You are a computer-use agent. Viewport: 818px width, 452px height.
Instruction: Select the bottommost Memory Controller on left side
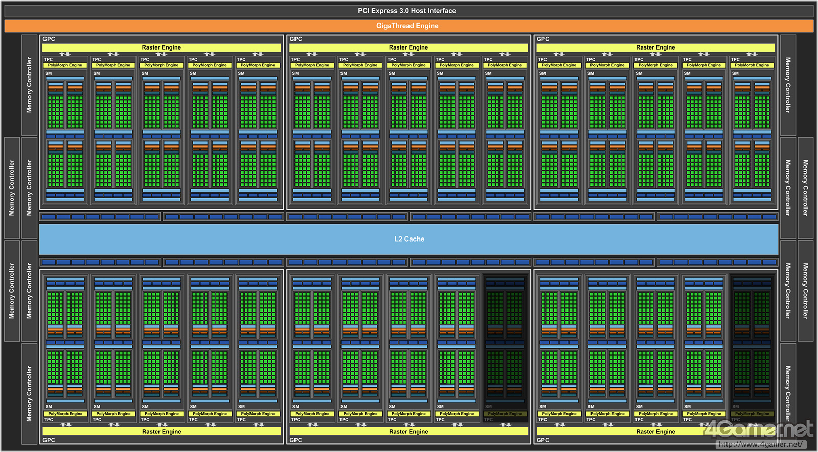coord(29,393)
